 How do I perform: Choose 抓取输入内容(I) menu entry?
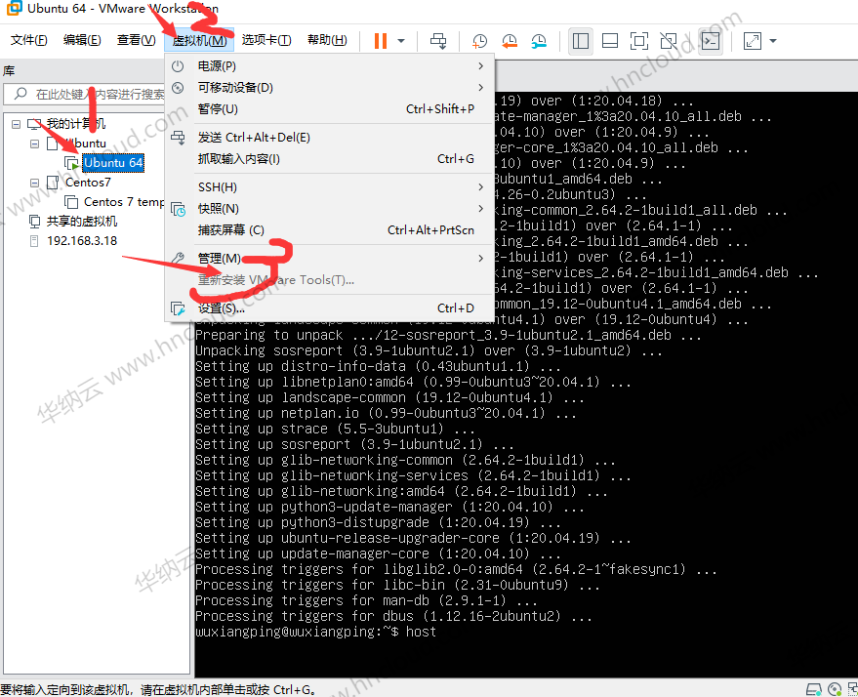coord(329,159)
